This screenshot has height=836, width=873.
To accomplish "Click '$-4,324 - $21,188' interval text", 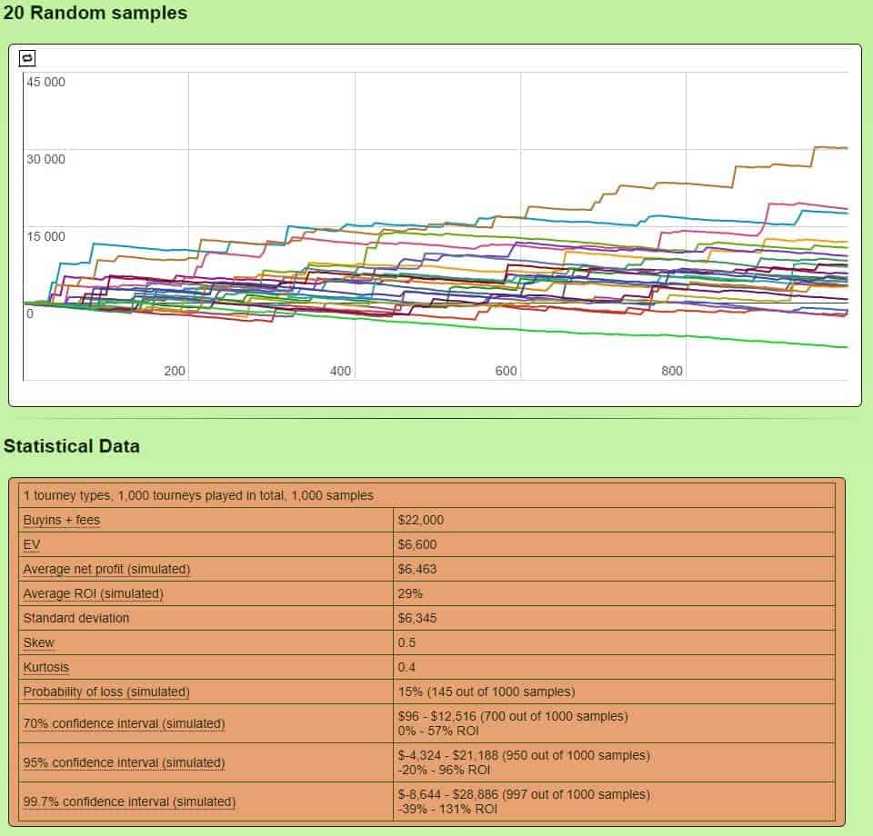I will [448, 755].
